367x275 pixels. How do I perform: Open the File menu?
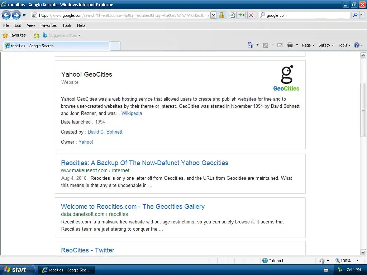tap(6, 25)
